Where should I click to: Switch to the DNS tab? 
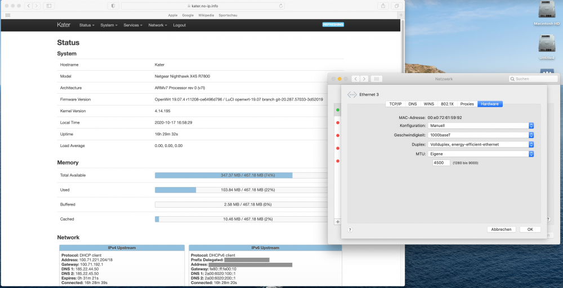pos(413,104)
